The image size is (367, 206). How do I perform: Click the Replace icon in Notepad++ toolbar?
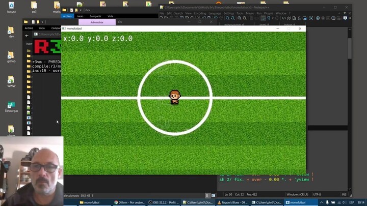pyautogui.click(x=232, y=18)
